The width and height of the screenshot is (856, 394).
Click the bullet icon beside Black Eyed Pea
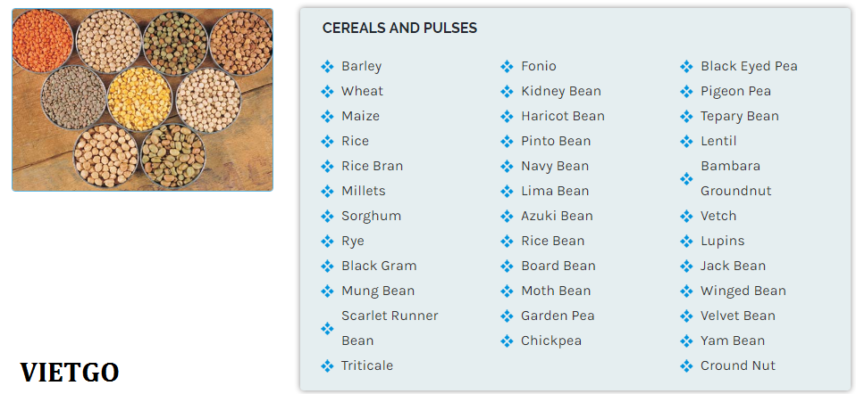(686, 67)
